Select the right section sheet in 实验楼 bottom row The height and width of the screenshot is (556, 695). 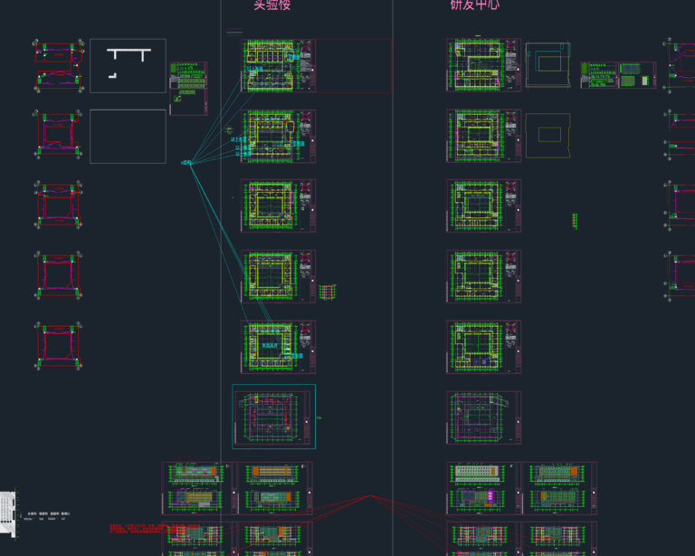(275, 538)
